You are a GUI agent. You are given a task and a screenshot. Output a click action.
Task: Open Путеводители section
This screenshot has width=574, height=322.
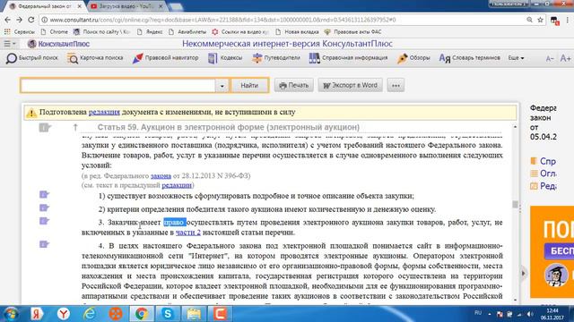point(276,58)
